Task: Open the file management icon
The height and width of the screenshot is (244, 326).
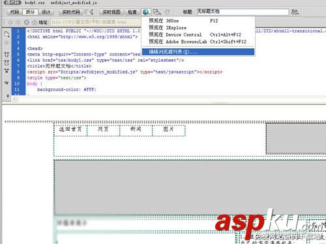Action: point(295,12)
